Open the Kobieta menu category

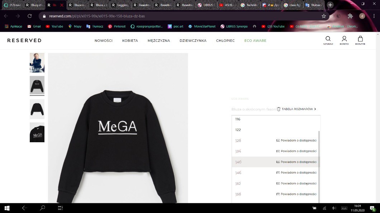click(x=130, y=41)
